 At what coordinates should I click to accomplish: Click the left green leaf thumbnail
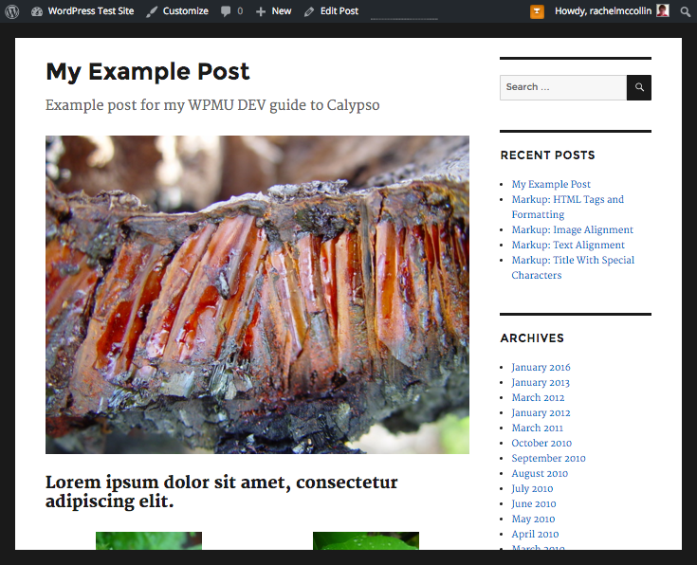(149, 540)
